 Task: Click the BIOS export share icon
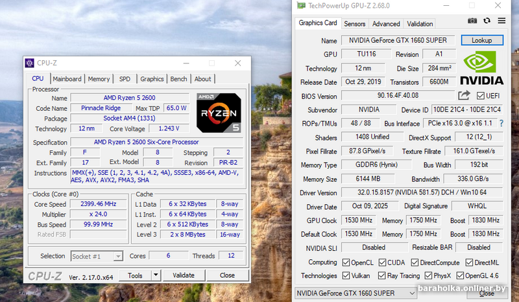click(463, 96)
